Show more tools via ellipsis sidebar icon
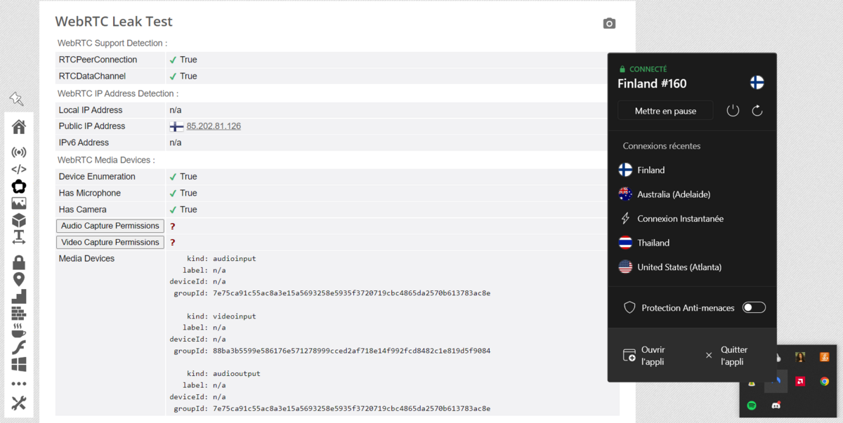The width and height of the screenshot is (843, 423). [x=19, y=384]
